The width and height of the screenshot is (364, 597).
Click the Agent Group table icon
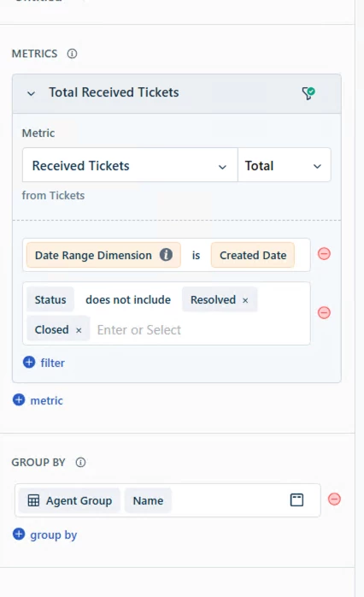coord(33,500)
